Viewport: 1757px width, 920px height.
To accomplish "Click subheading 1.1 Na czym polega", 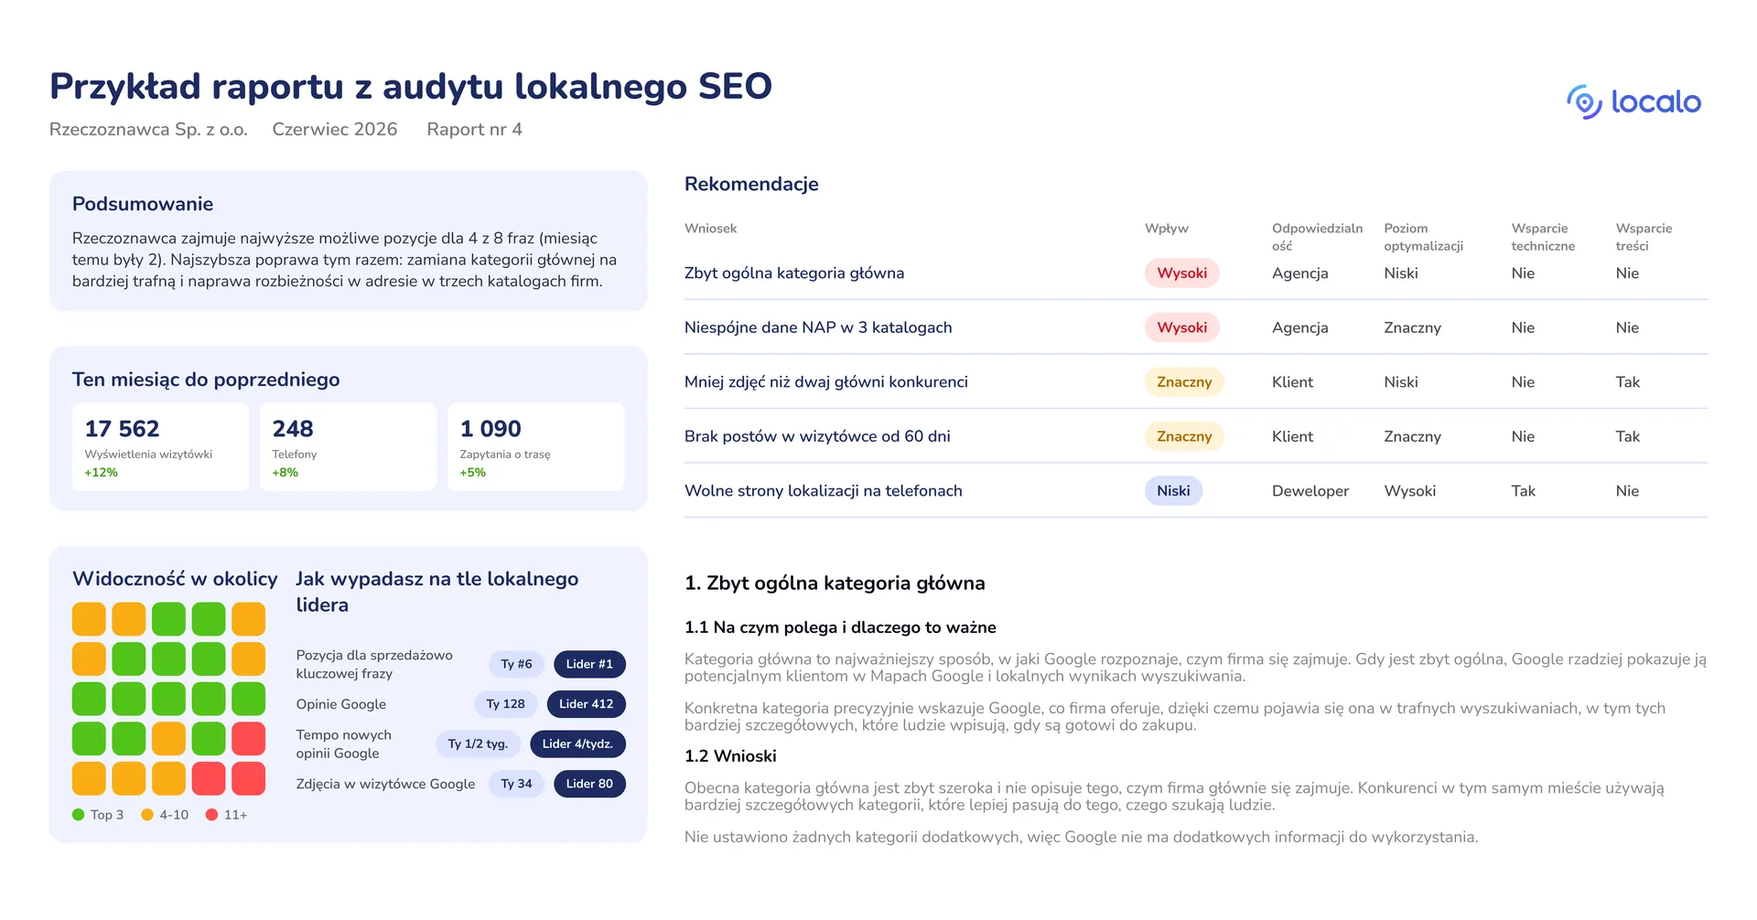I will pos(840,627).
